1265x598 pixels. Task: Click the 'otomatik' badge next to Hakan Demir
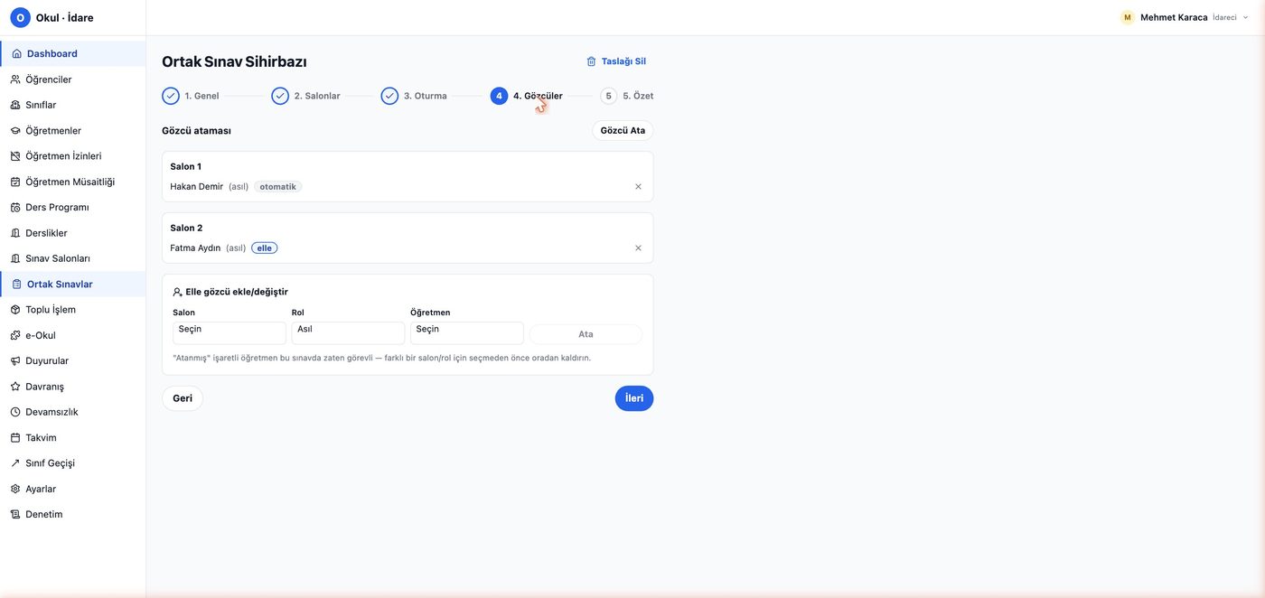(x=278, y=187)
